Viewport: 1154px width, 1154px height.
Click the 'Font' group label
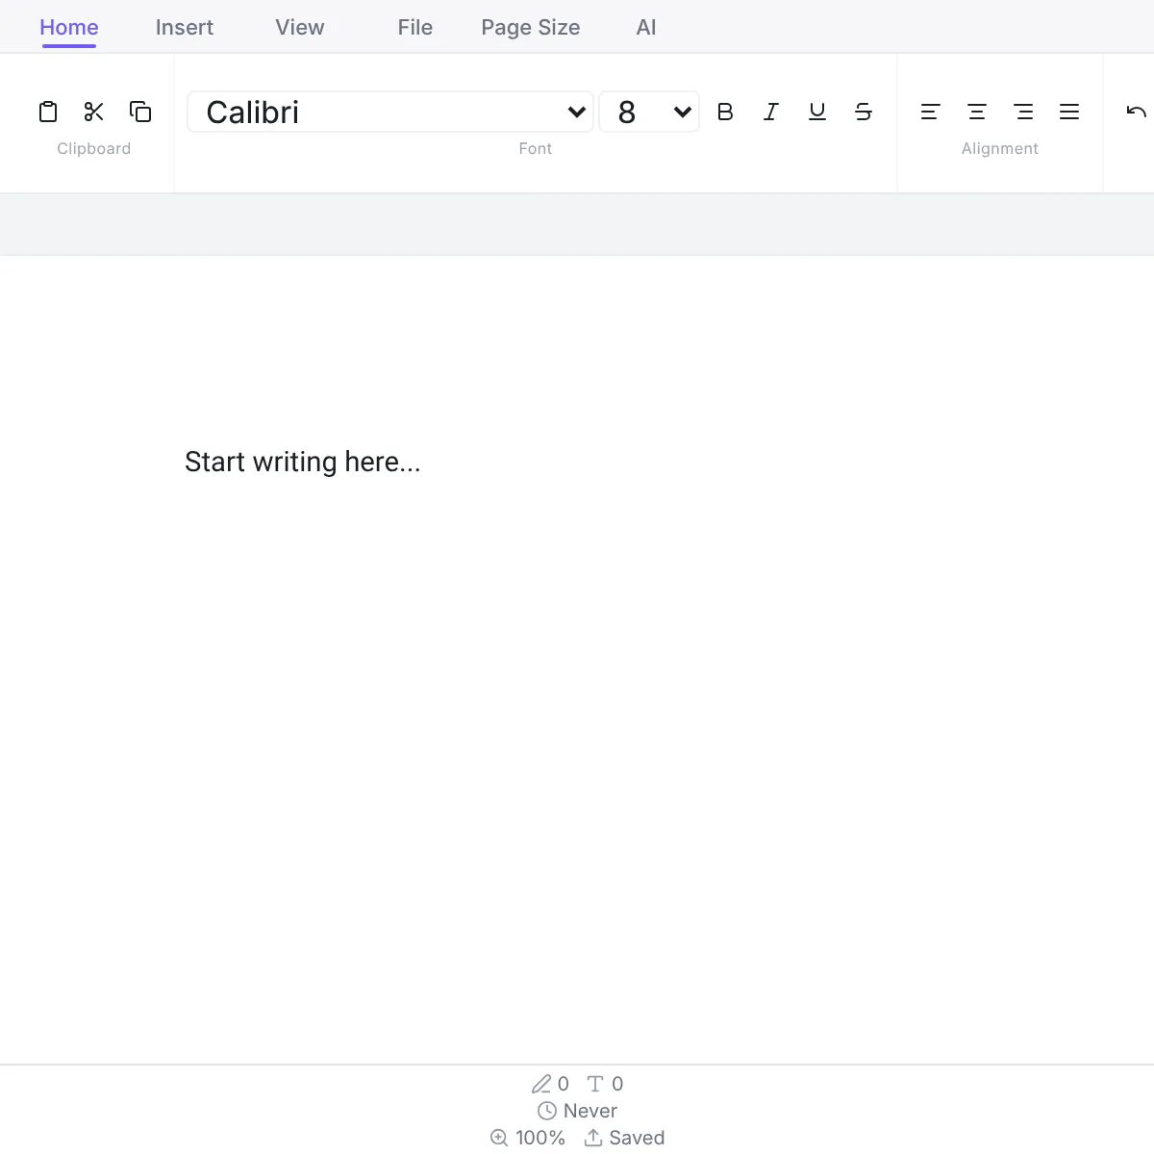click(x=536, y=148)
